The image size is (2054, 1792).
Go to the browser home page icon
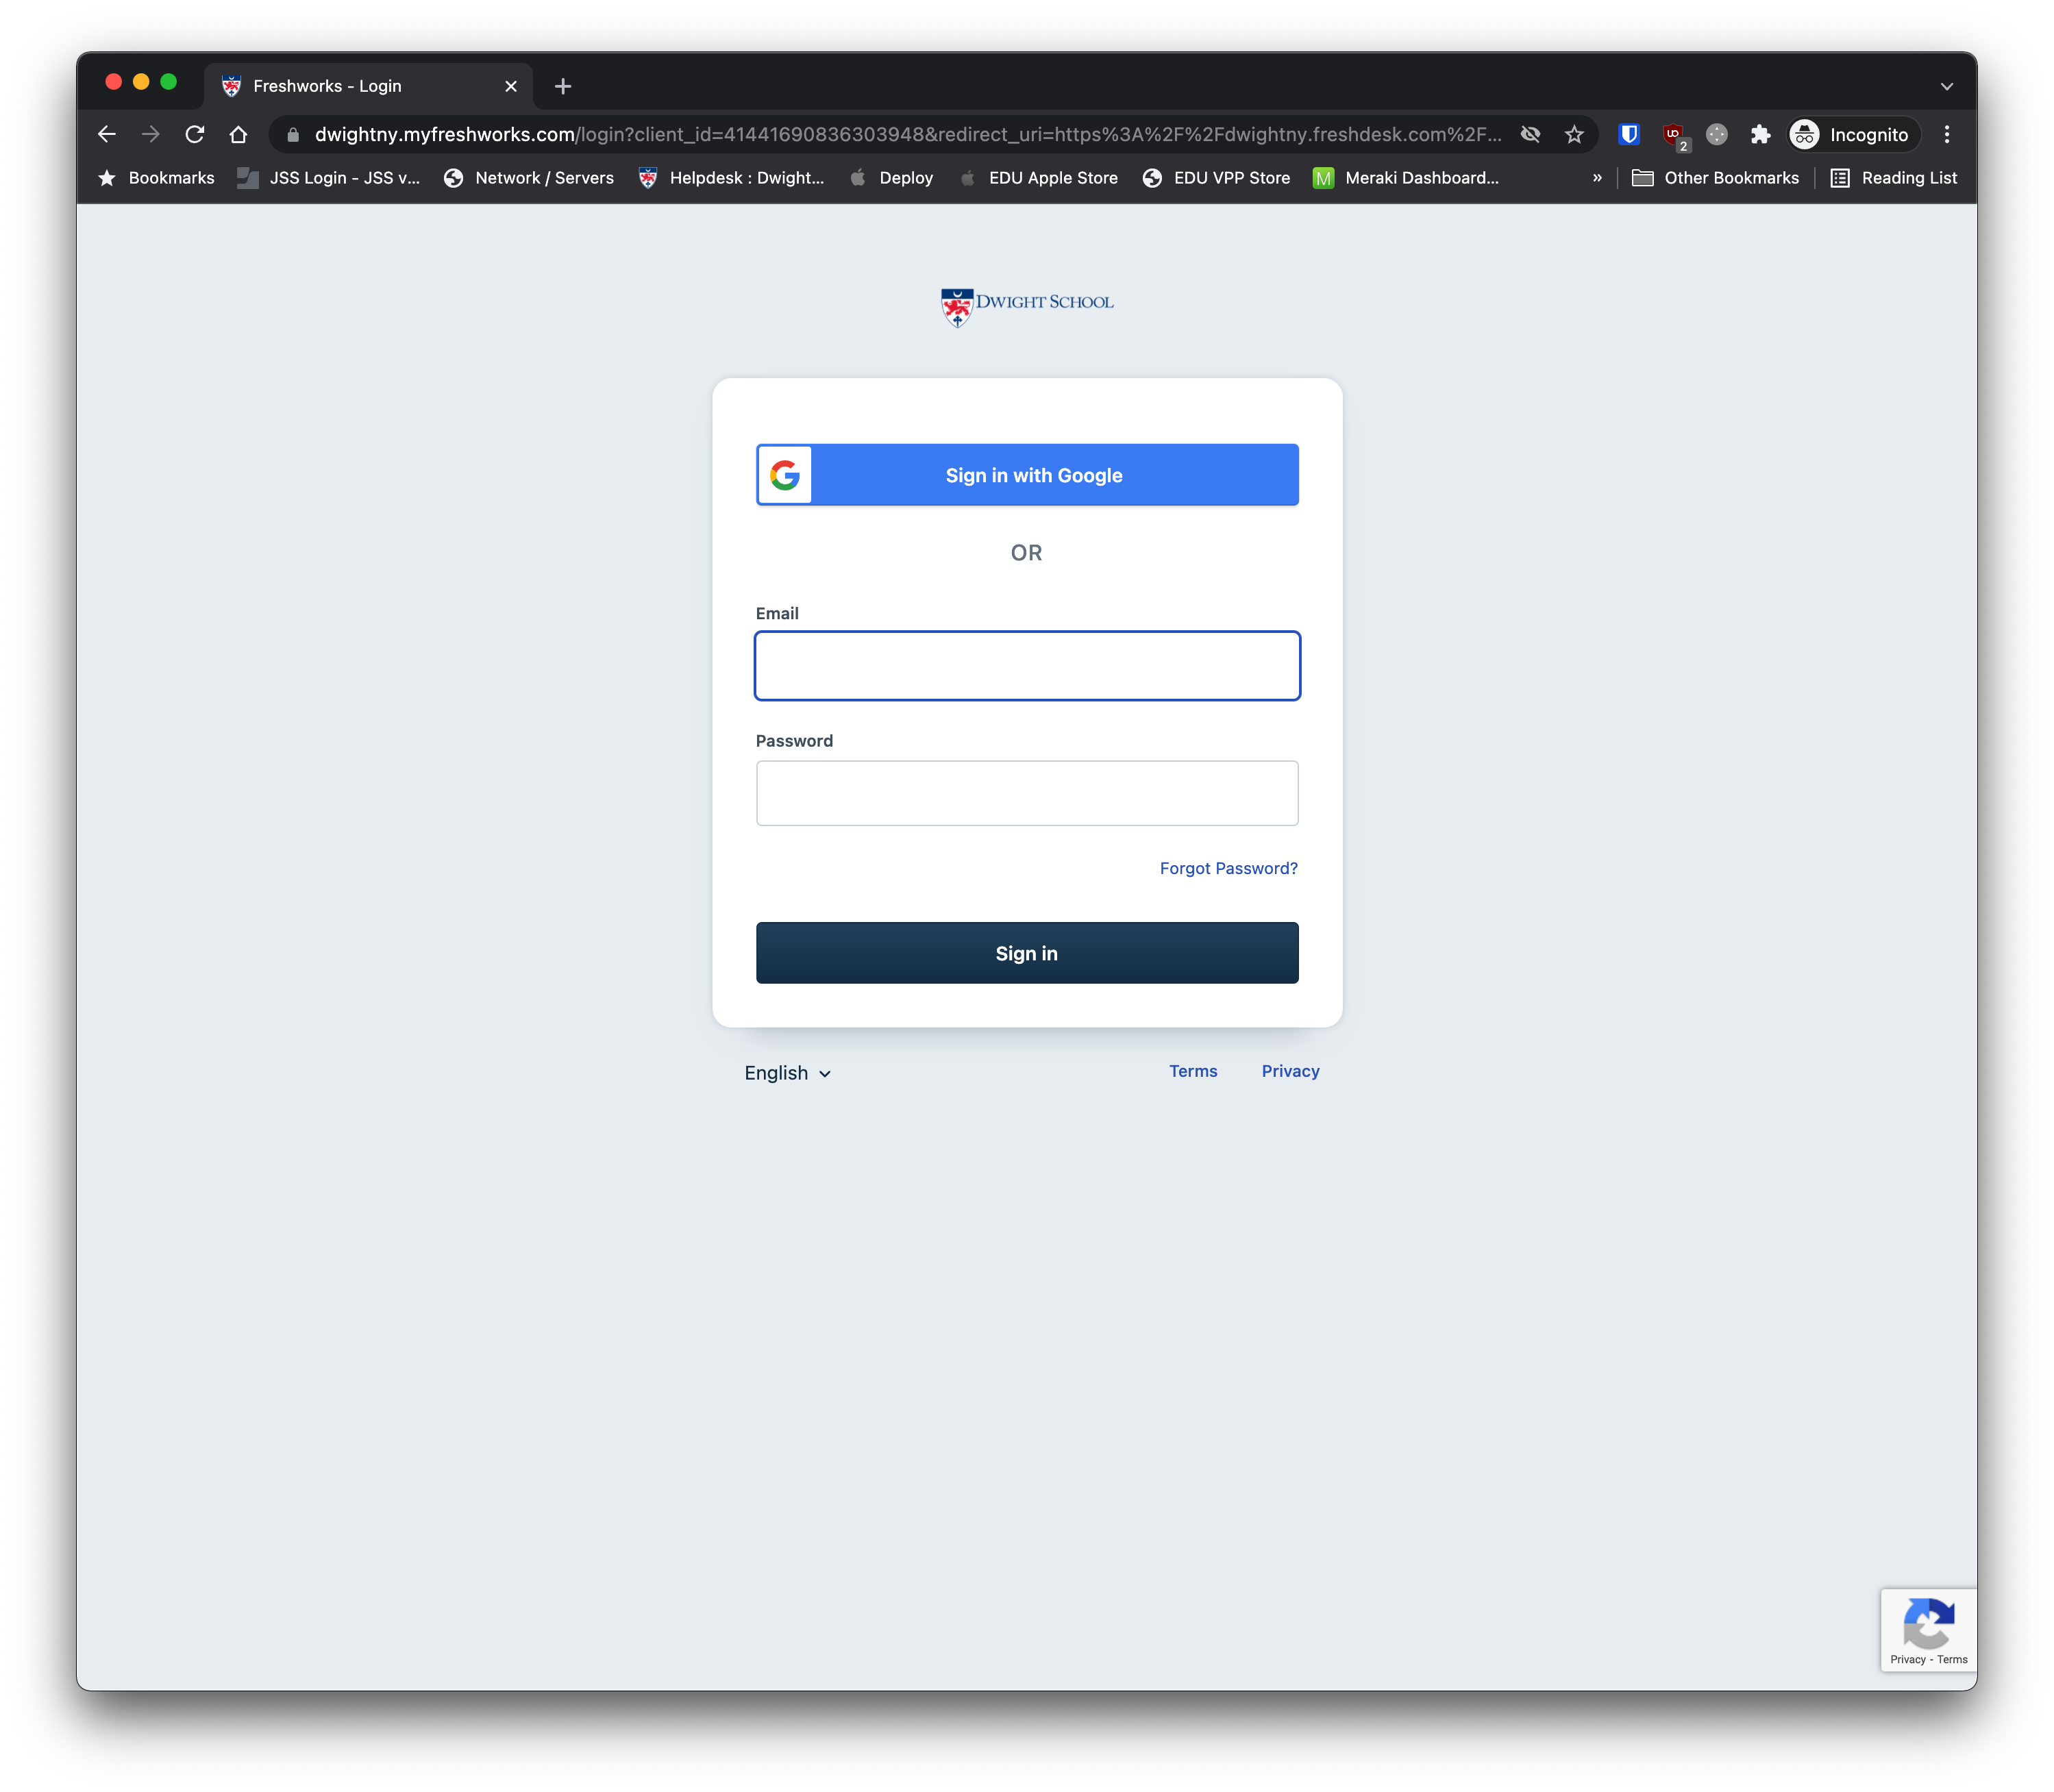[x=238, y=134]
